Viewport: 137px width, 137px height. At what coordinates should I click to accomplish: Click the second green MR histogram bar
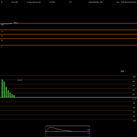pos(4,90)
